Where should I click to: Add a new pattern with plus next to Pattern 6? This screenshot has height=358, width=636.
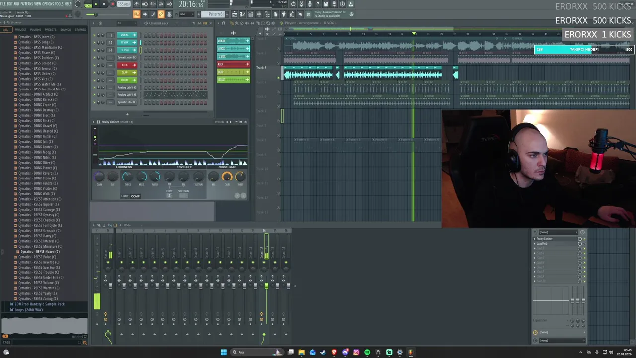[x=226, y=14]
